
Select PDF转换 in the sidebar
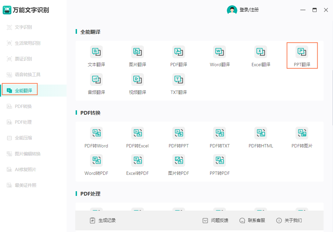point(33,106)
